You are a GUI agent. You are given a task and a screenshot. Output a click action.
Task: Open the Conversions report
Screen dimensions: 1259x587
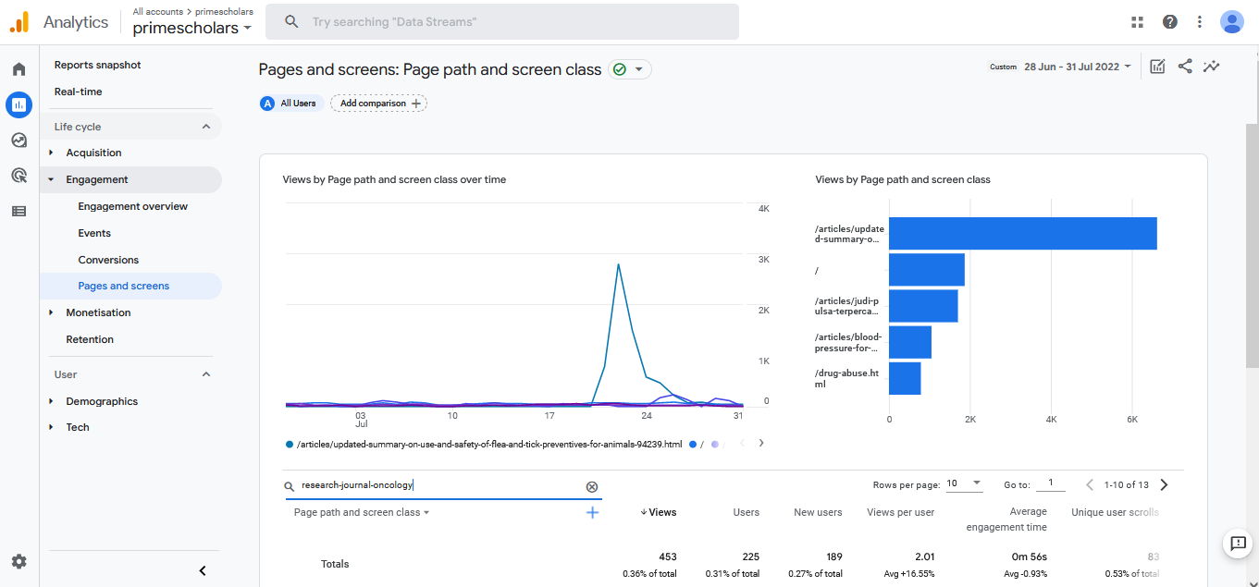(108, 261)
